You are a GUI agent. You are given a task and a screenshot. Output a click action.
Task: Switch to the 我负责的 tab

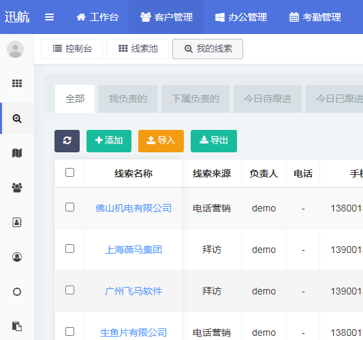(x=128, y=99)
